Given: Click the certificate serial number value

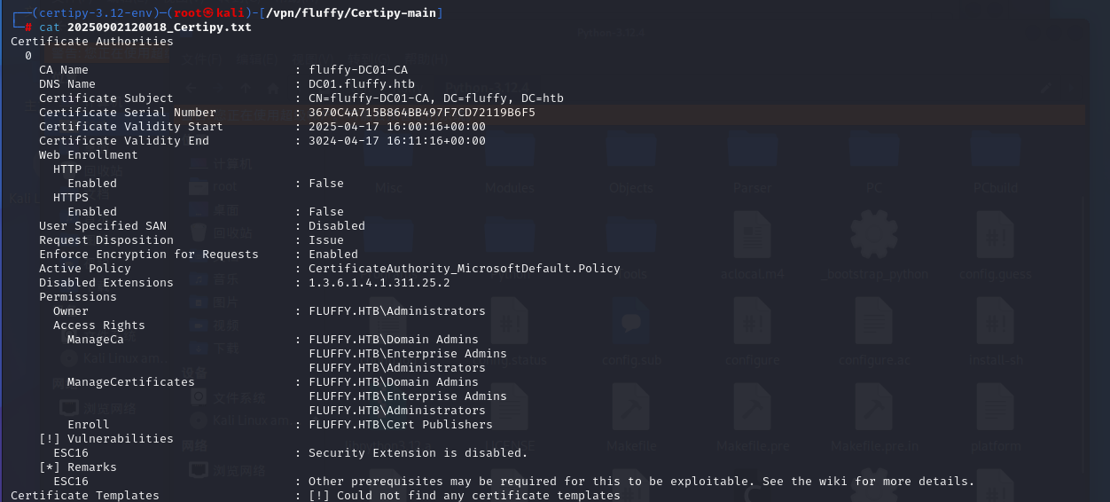Looking at the screenshot, I should 421,113.
